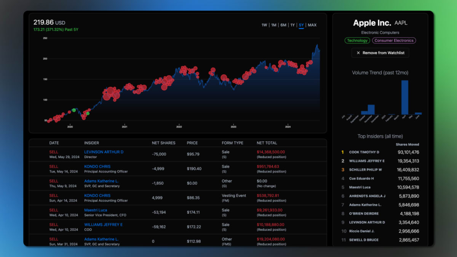The height and width of the screenshot is (257, 457).
Task: Select LEVINSON ARTHUR D in Top Insiders list
Action: [367, 222]
